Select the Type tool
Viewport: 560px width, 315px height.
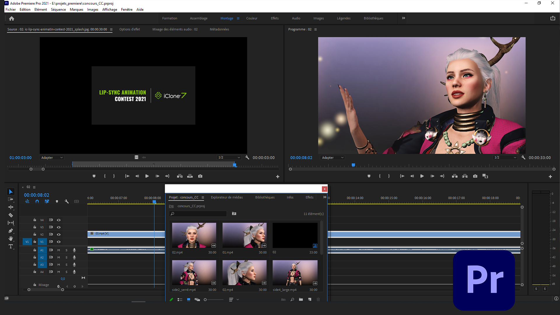[x=11, y=246]
